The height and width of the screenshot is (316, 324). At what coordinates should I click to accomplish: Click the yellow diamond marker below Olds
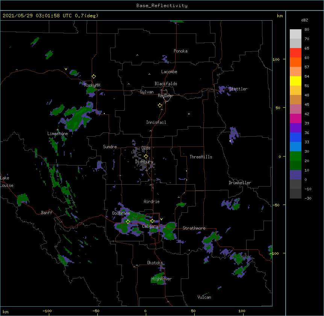146,156
